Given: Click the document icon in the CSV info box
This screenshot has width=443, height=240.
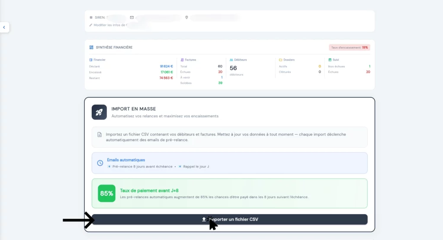Looking at the screenshot, I should pos(100,135).
